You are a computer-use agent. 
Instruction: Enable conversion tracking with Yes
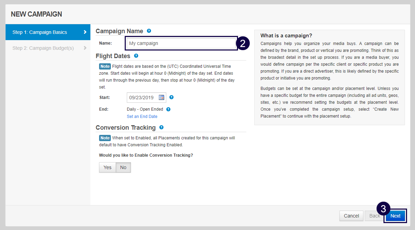click(107, 167)
